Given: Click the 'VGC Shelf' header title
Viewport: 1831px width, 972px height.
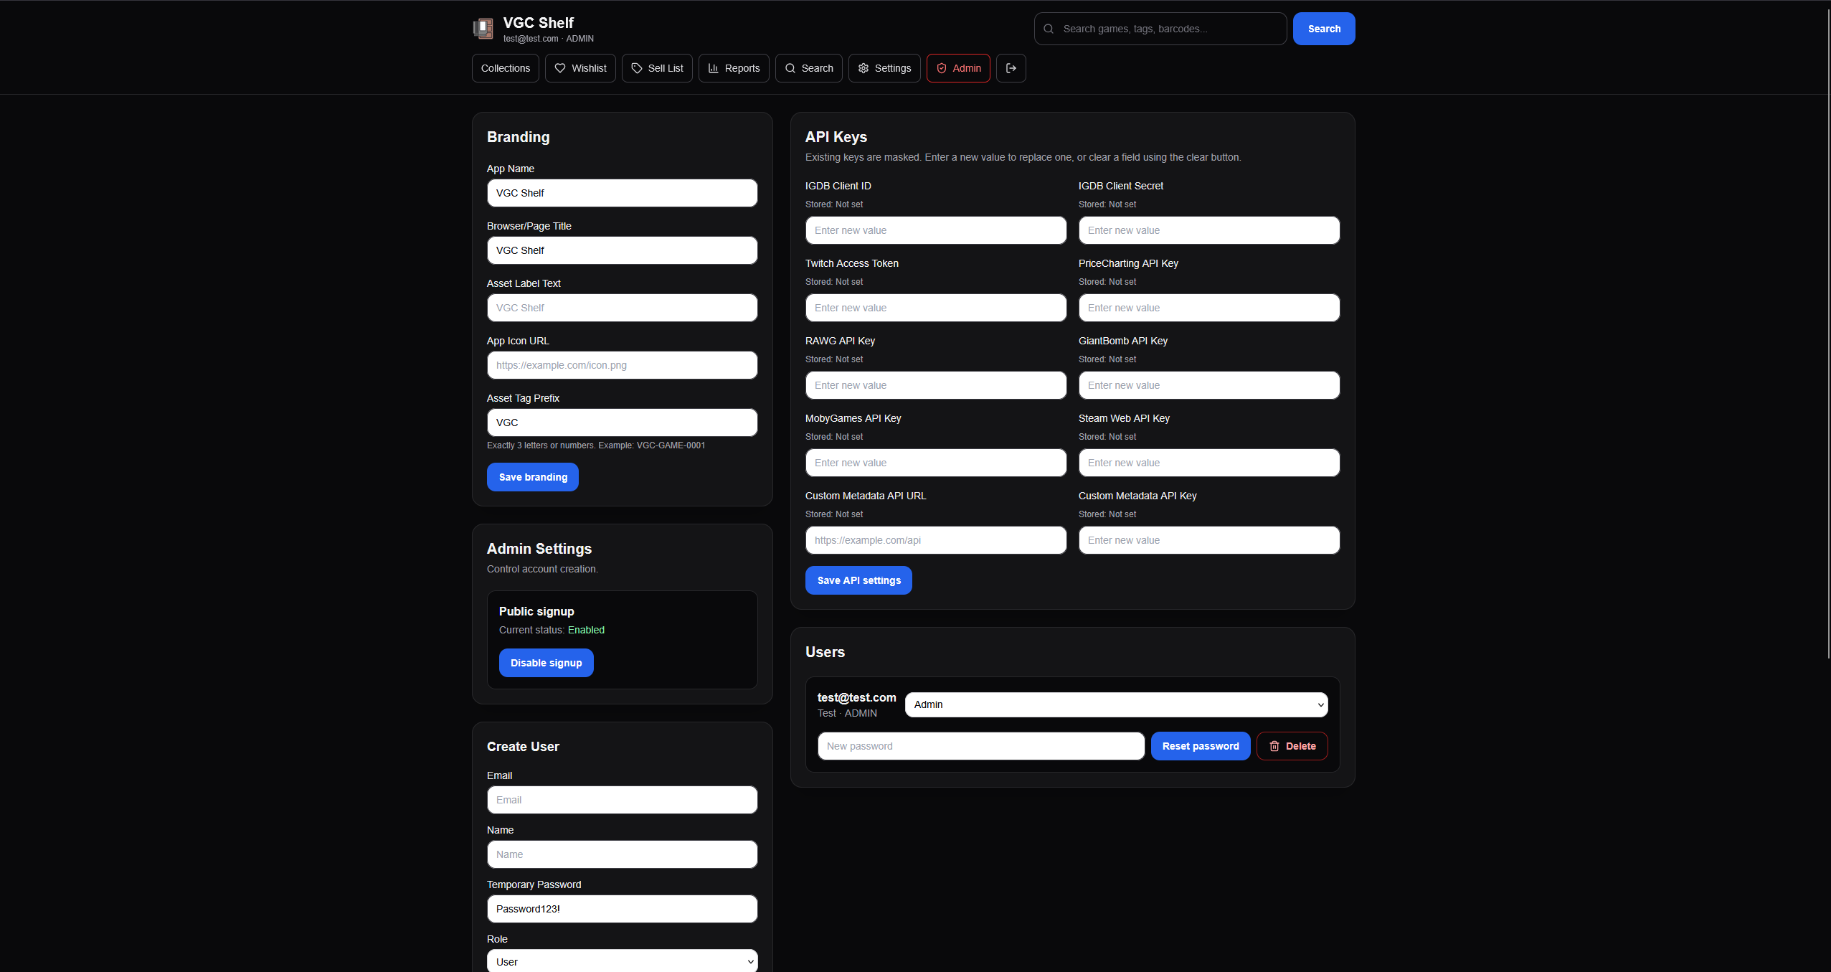Looking at the screenshot, I should pyautogui.click(x=538, y=23).
